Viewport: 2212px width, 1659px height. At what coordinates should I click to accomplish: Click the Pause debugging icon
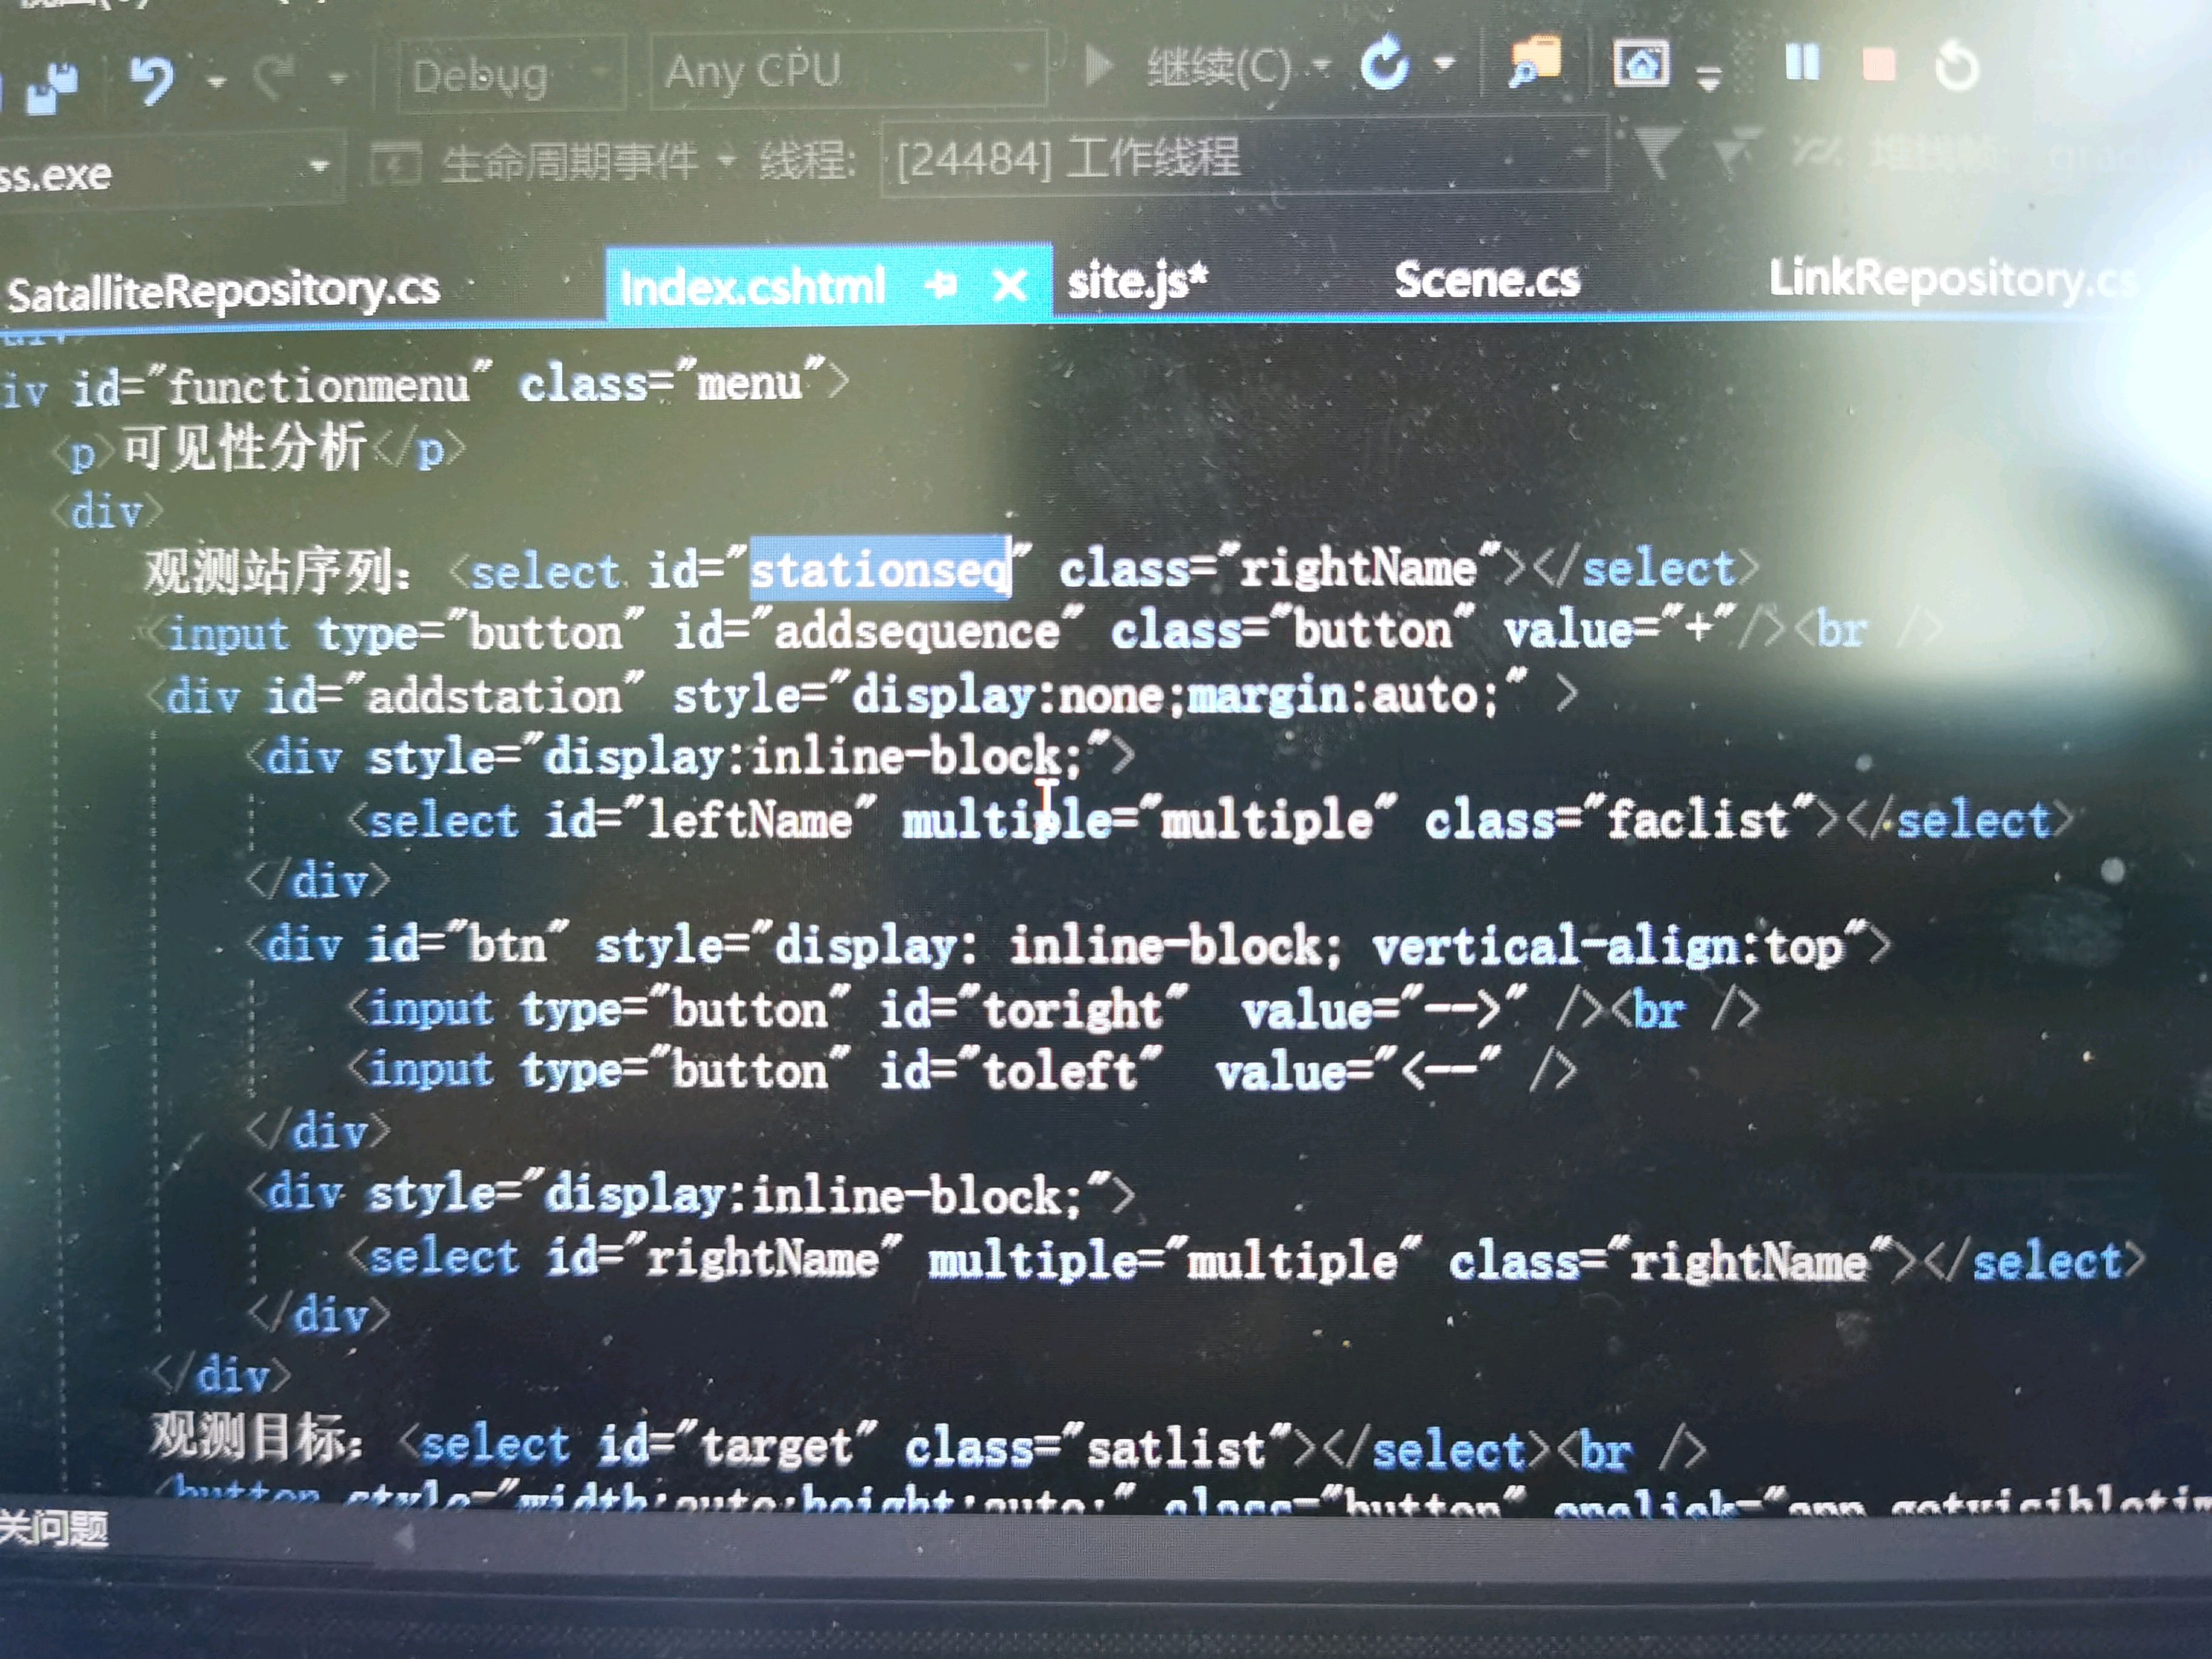pyautogui.click(x=1803, y=62)
